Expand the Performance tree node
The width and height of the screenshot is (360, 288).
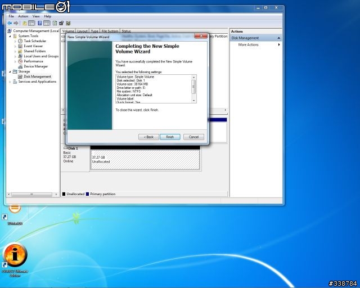coord(15,61)
